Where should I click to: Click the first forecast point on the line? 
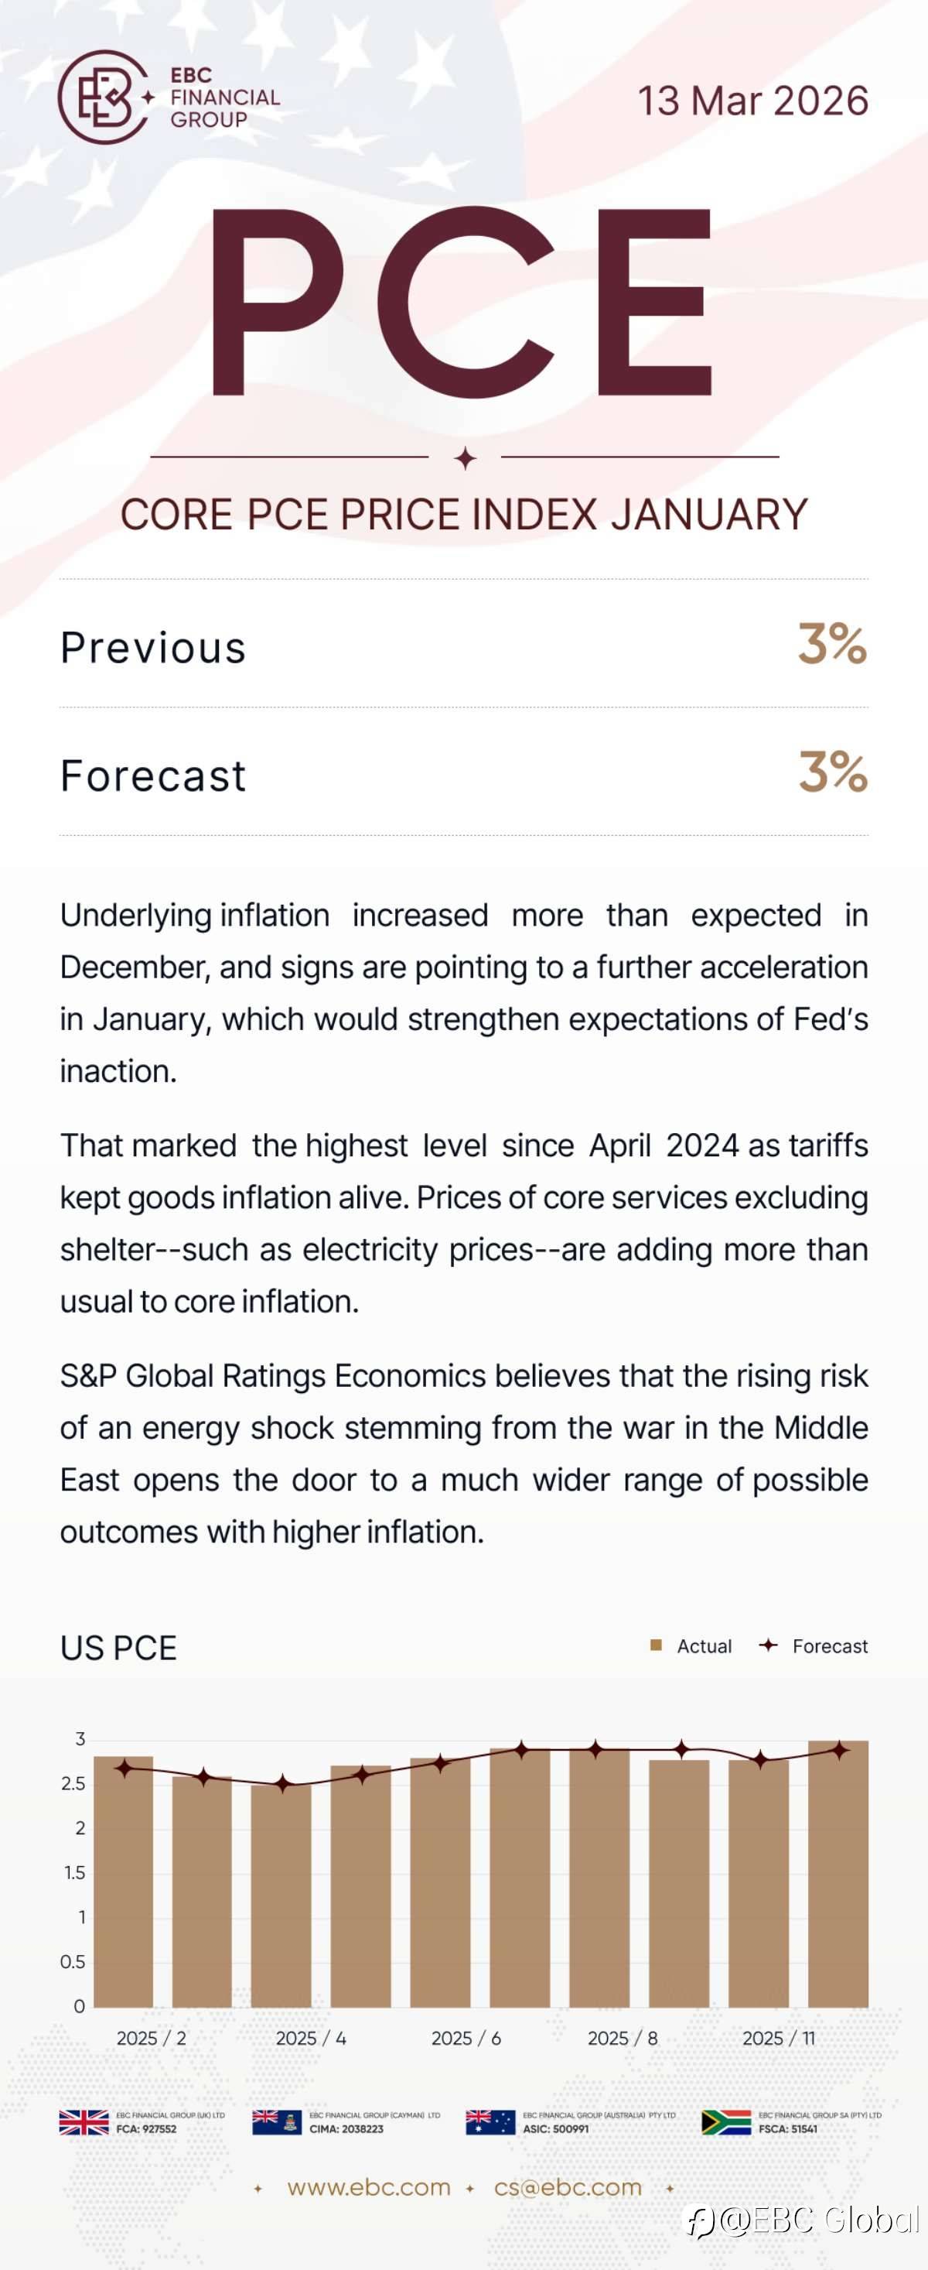[x=125, y=1768]
